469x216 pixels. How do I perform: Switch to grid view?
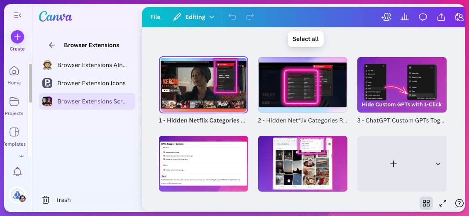tap(426, 204)
